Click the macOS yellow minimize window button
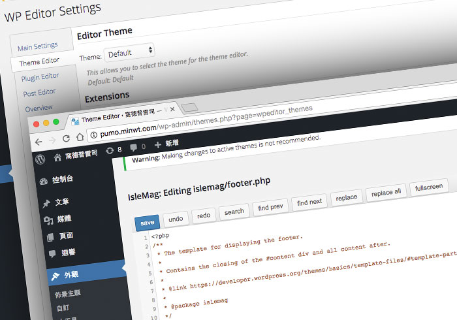Screen dimensions: 457x320 [x=46, y=123]
